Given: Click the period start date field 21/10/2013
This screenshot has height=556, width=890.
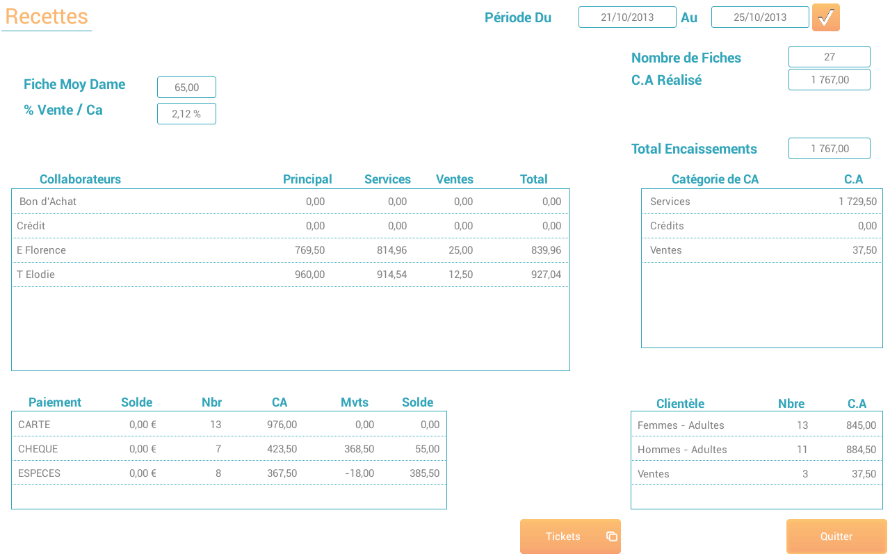Looking at the screenshot, I should [627, 17].
